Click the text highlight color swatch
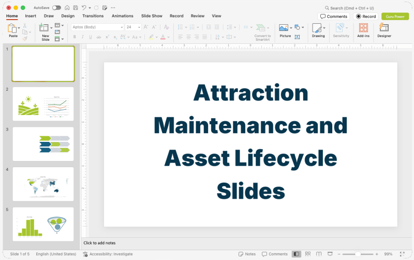 click(x=151, y=37)
